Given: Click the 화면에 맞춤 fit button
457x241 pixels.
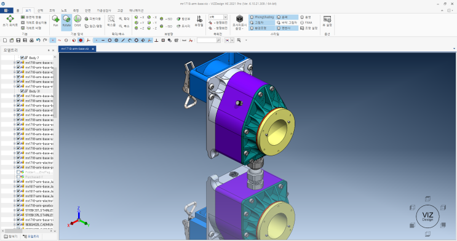Looking at the screenshot, I should [x=31, y=17].
